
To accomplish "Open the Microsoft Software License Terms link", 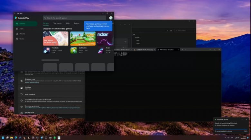I will (33, 108).
